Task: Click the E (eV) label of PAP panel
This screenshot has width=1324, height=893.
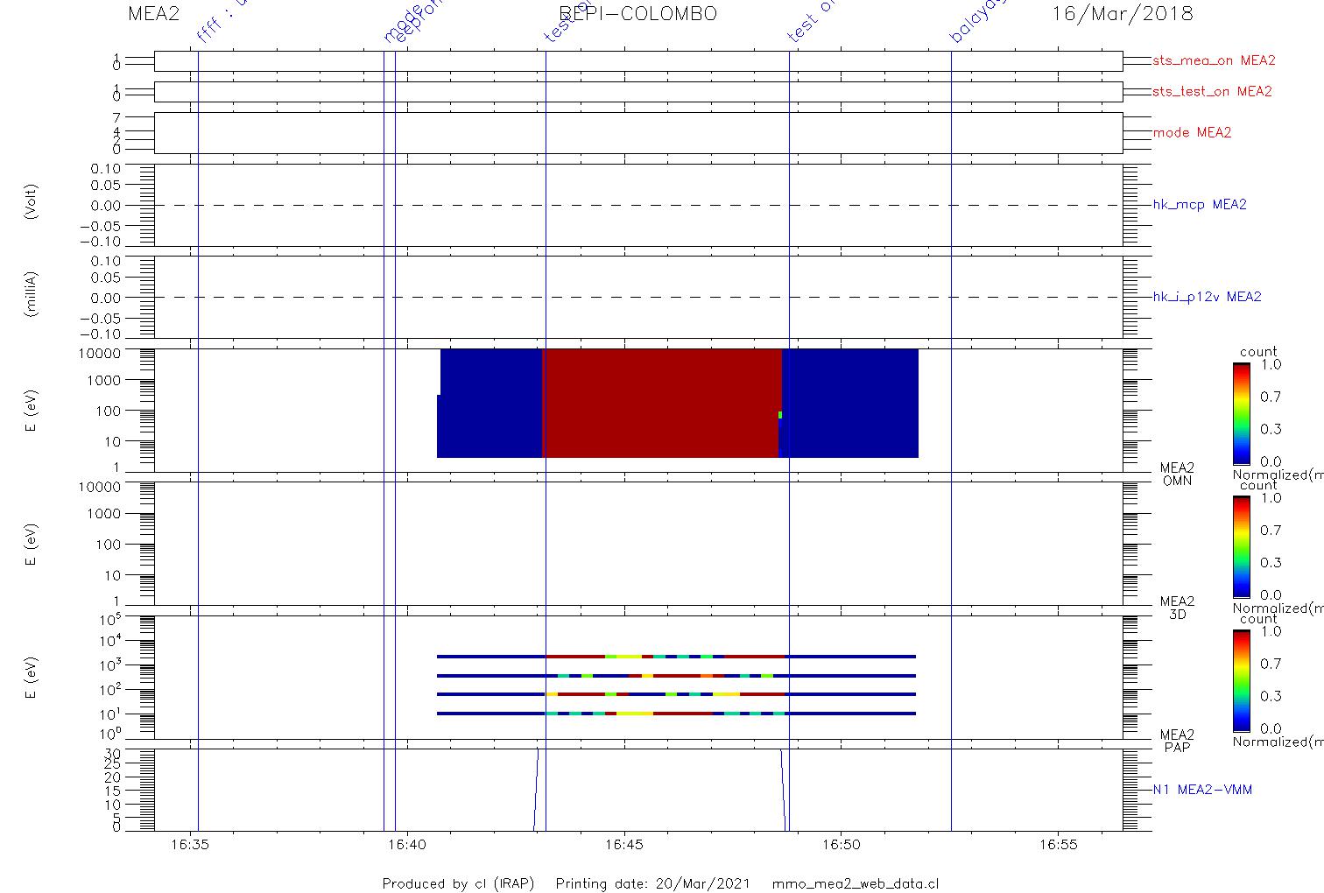Action: [32, 677]
